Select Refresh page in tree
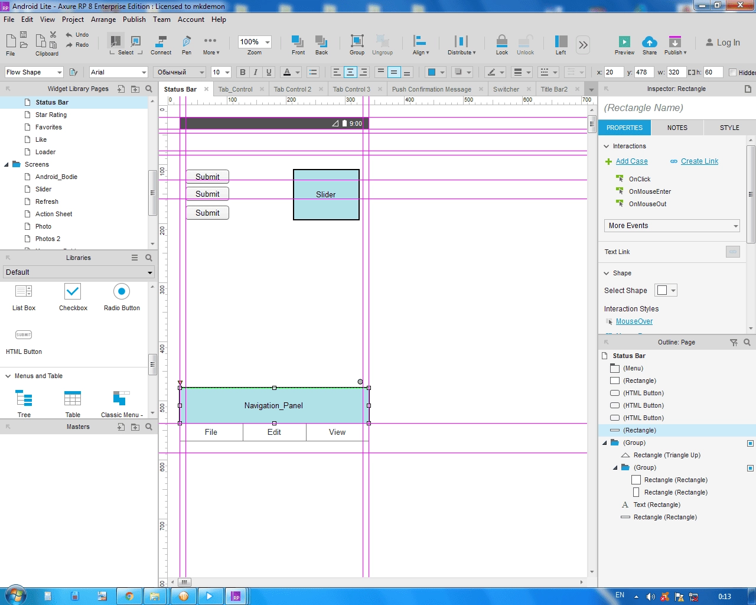Viewport: 756px width, 605px height. point(47,201)
